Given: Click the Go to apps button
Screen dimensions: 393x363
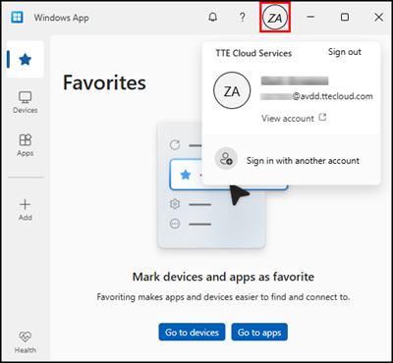Looking at the screenshot, I should (259, 332).
